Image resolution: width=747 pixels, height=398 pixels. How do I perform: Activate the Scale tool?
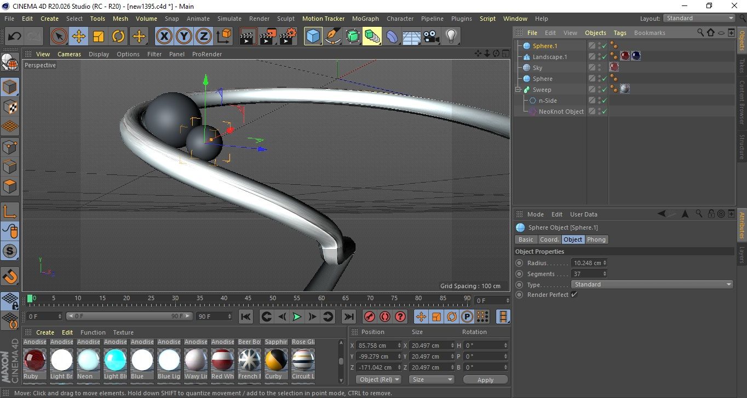coord(99,37)
